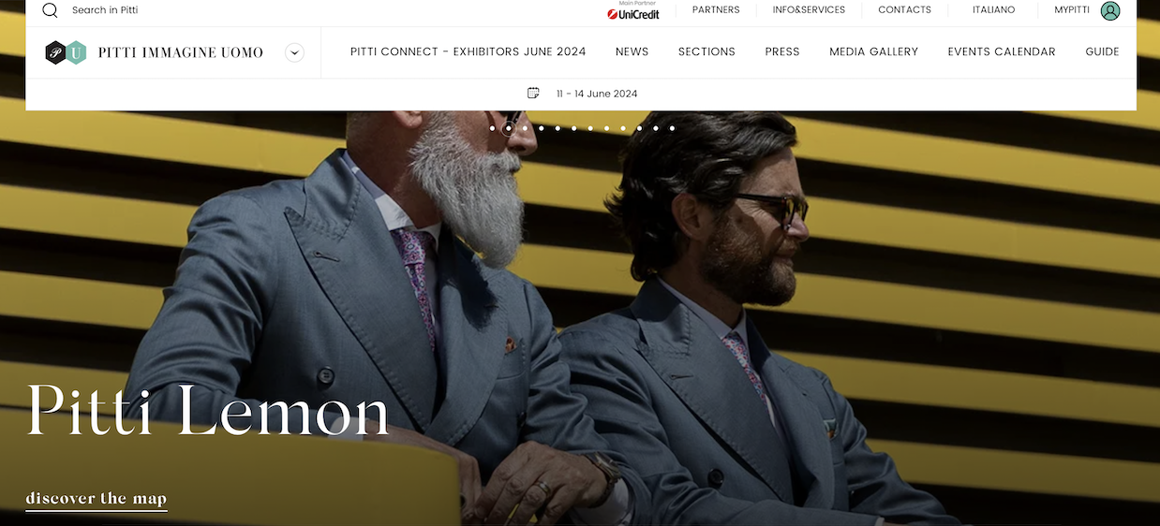The height and width of the screenshot is (526, 1160).
Task: Select the first carousel slide dot
Action: pyautogui.click(x=492, y=128)
